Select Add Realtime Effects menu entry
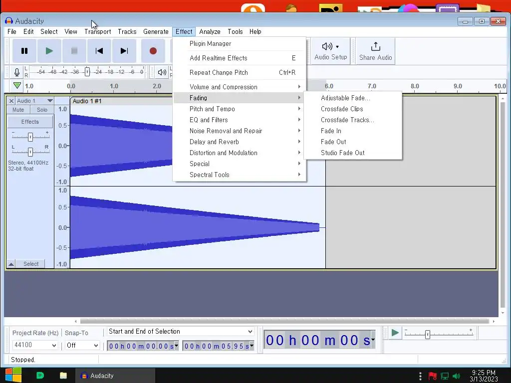Screen dimensions: 511x383 (240, 58)
